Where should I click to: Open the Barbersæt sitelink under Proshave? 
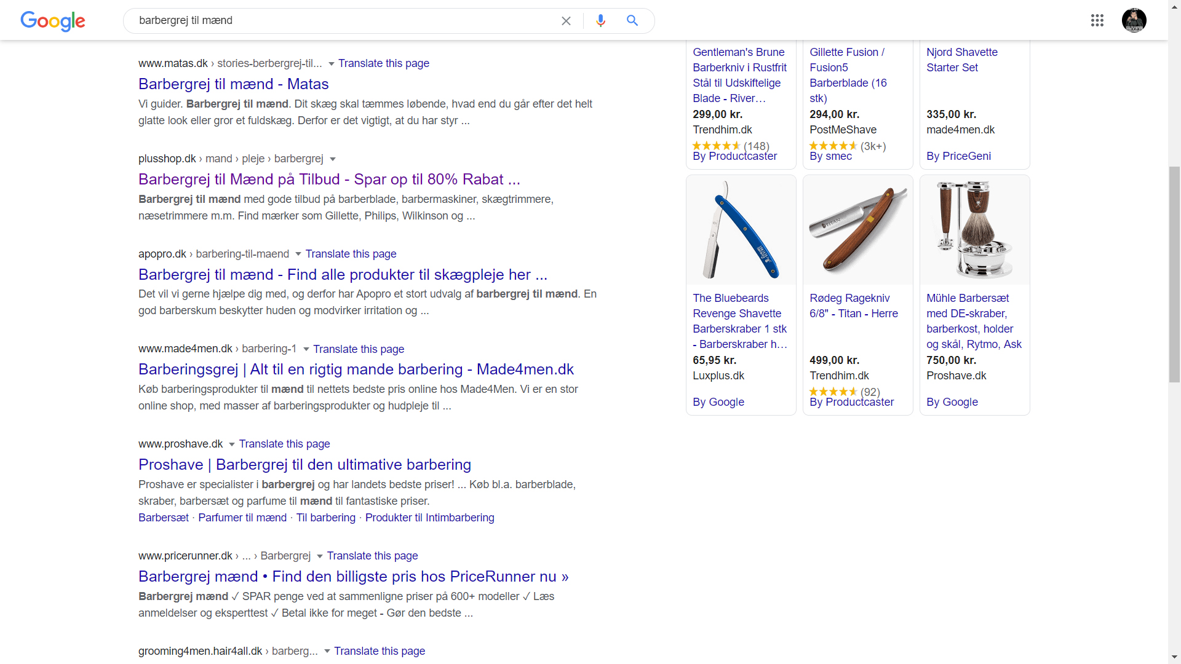tap(164, 518)
